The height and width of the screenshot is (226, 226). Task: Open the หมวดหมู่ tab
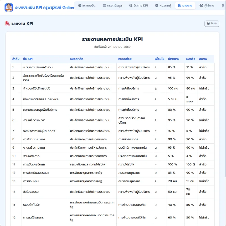coord(163,6)
